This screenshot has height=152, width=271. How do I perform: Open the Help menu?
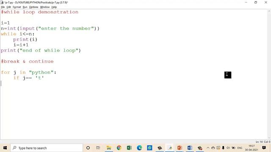54,7
